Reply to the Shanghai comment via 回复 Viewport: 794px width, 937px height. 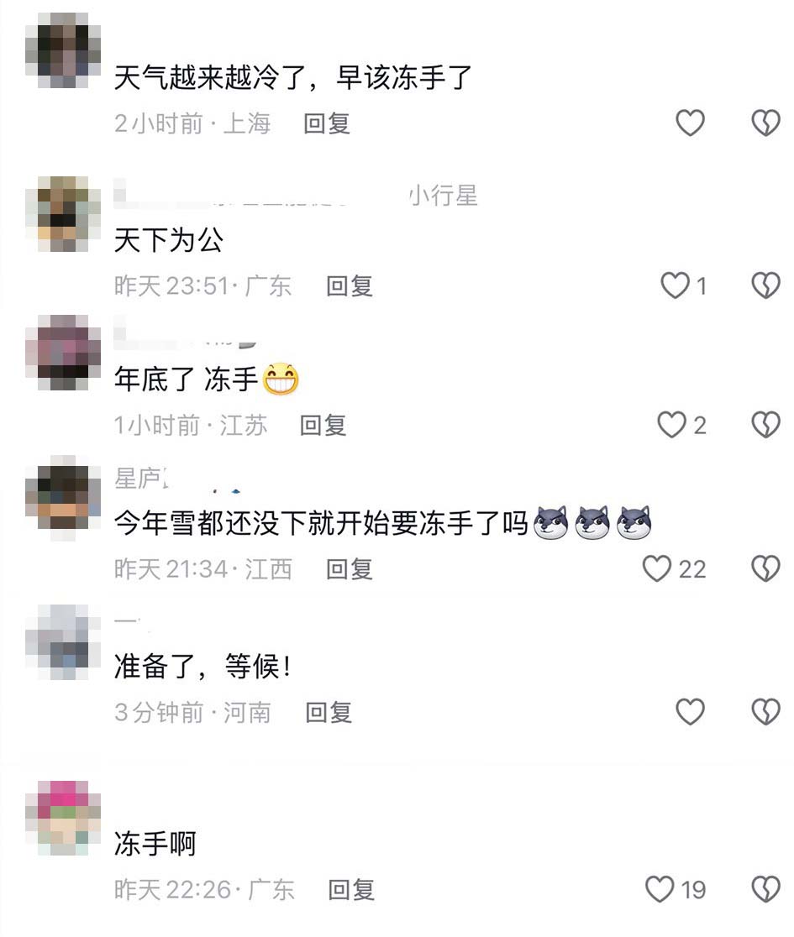[327, 123]
